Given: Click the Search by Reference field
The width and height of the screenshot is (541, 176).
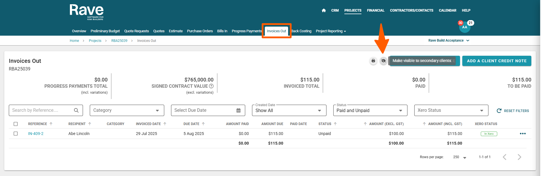Looking at the screenshot, I should pyautogui.click(x=41, y=110).
